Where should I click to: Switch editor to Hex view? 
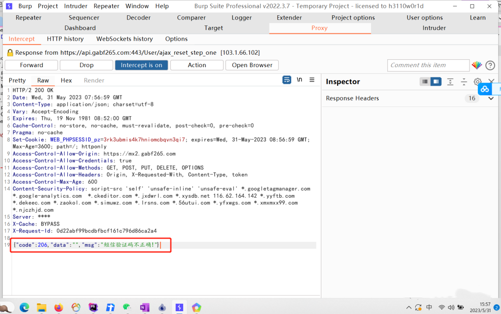click(x=66, y=81)
